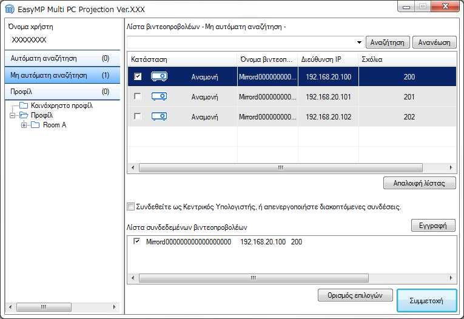The image size is (464, 319).
Task: Click the Ανανέωση refresh button
Action: 434,42
